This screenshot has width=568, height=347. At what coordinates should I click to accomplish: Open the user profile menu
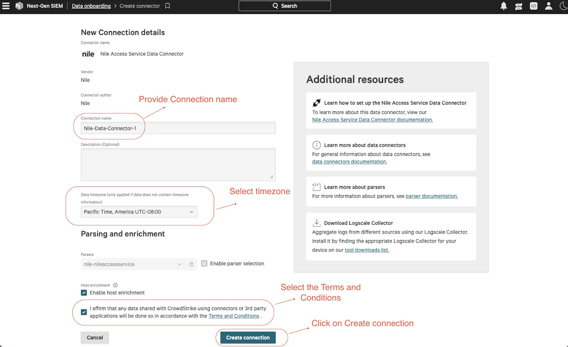tap(548, 6)
